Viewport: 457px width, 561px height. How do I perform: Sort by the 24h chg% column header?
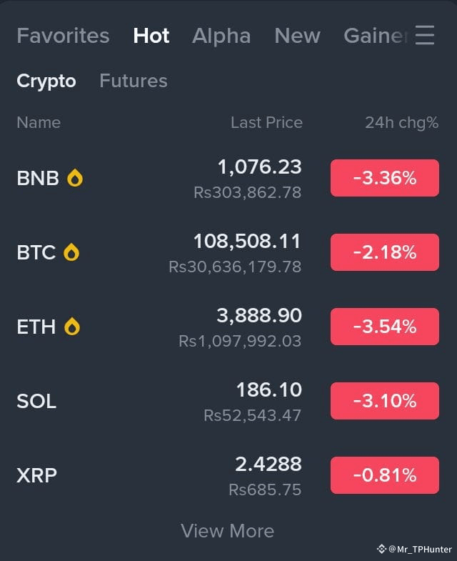(401, 123)
